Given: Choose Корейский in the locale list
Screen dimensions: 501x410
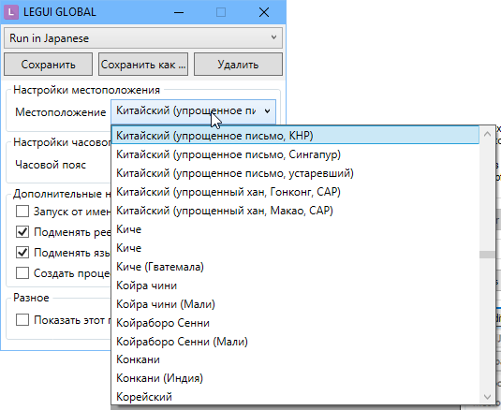Looking at the screenshot, I should coord(295,397).
